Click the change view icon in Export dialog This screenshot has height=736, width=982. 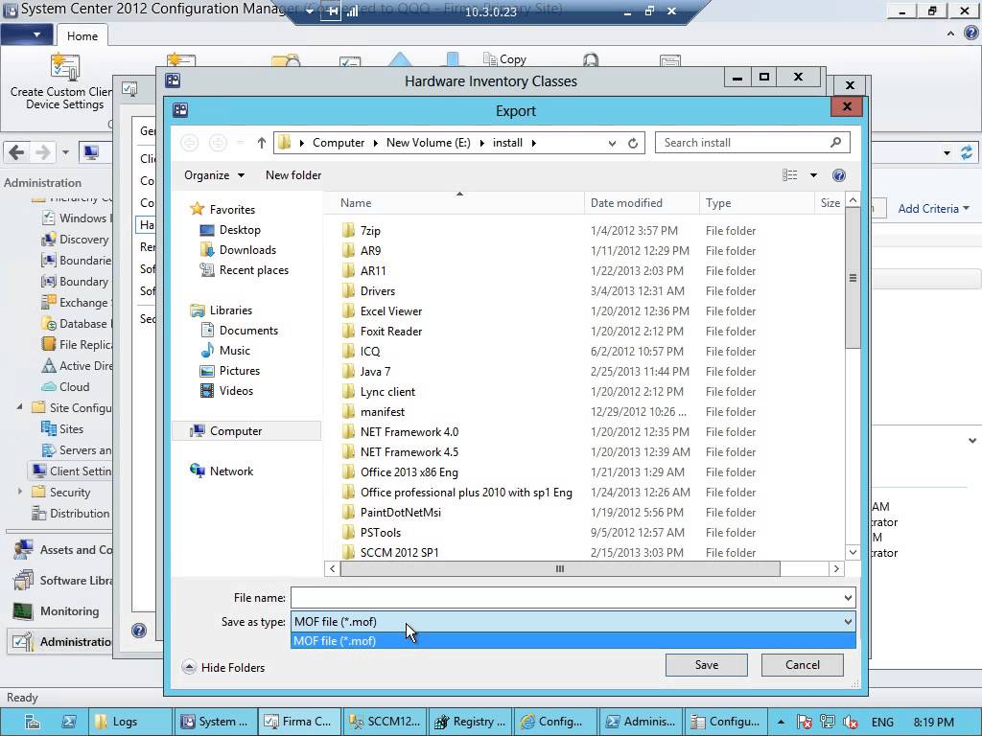pos(790,175)
